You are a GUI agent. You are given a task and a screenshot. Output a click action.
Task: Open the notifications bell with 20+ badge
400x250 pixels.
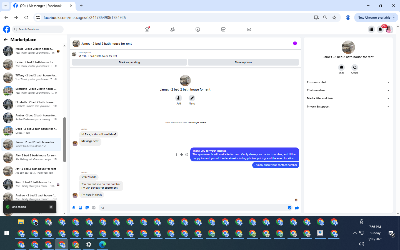click(380, 29)
